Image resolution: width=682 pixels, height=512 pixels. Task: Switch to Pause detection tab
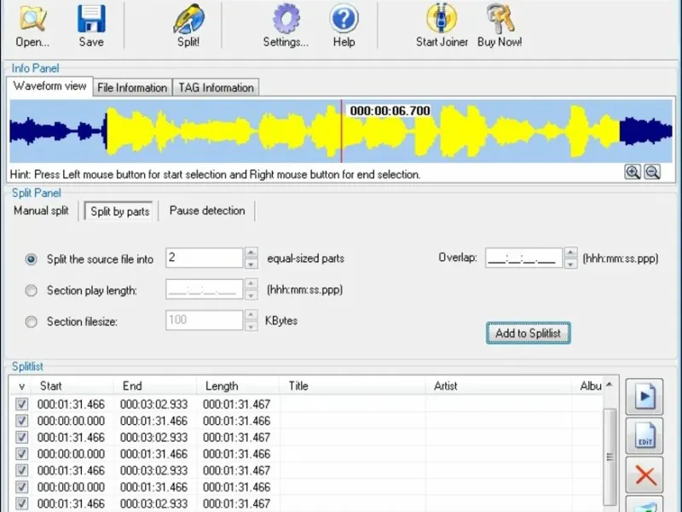[x=207, y=211]
